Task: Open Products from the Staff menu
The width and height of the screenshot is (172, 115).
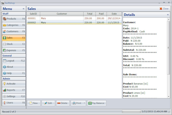Action: coord(14,19)
